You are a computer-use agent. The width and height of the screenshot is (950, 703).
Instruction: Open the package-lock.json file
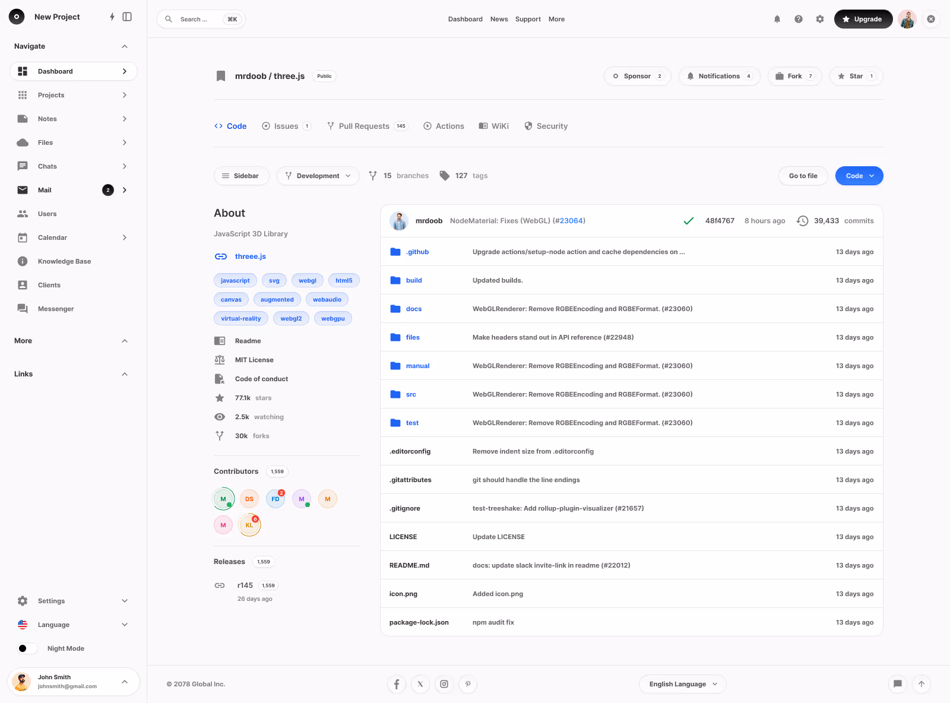(419, 622)
